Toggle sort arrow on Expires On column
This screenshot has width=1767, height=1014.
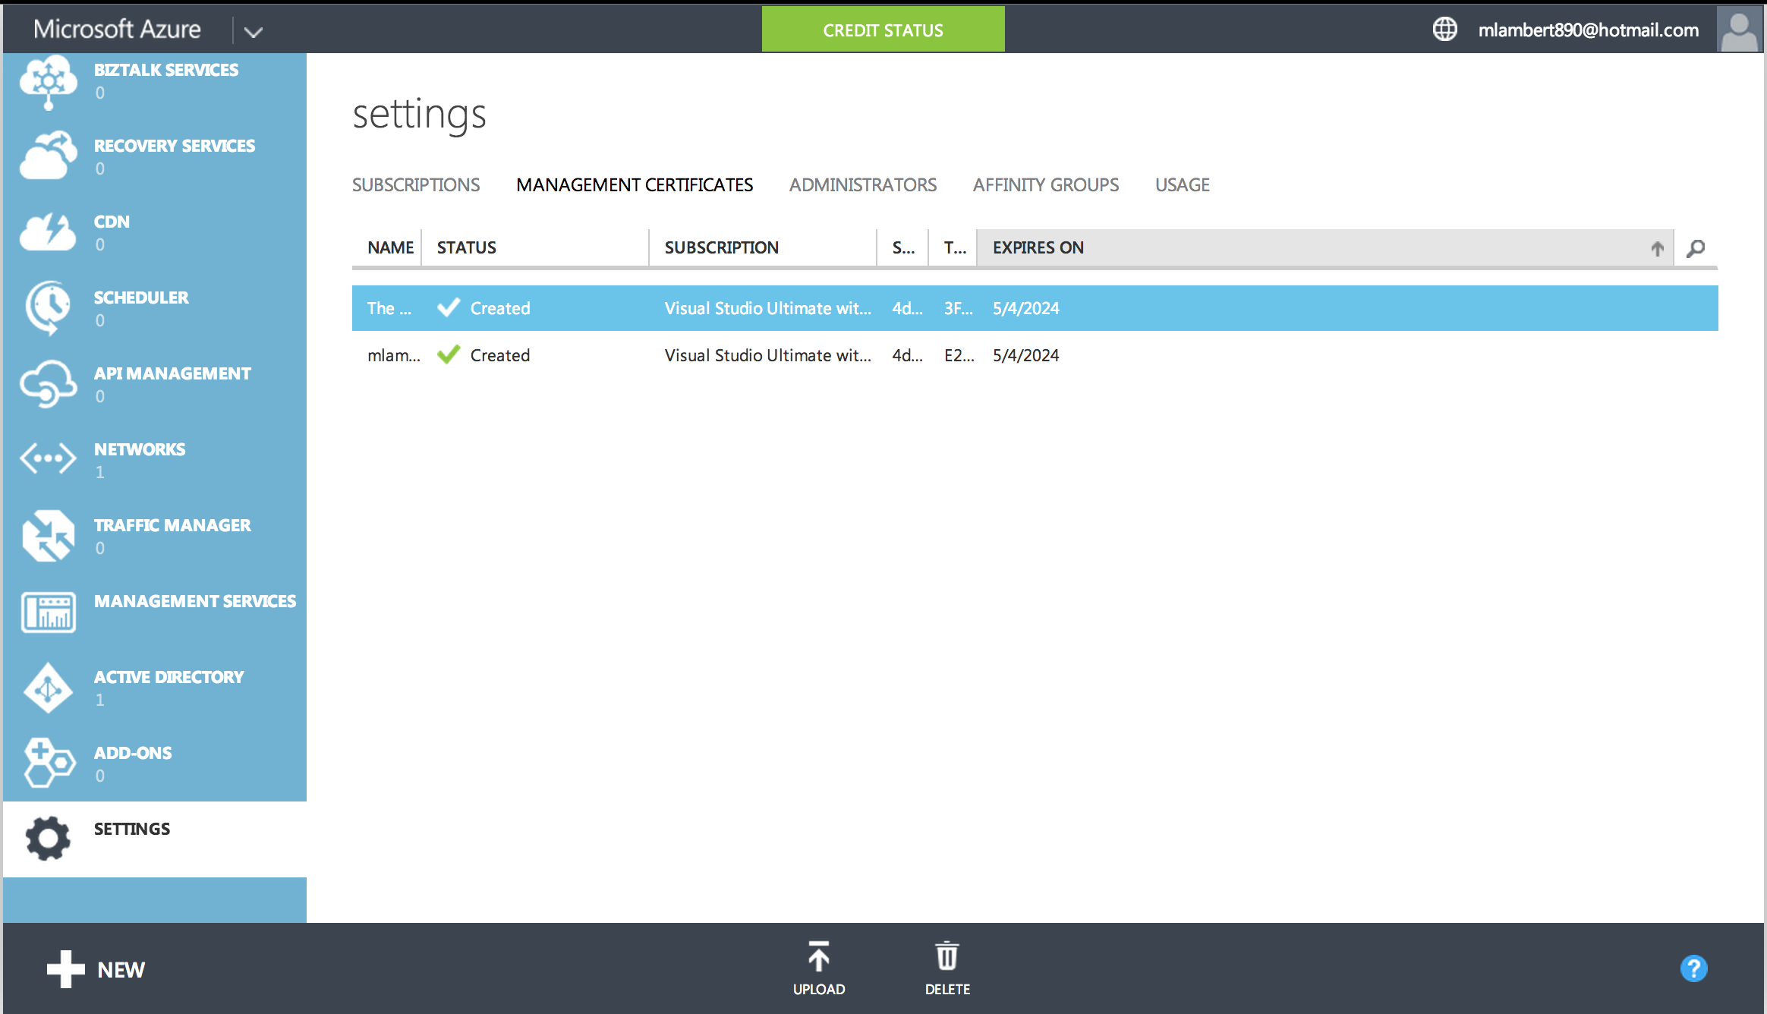tap(1658, 248)
